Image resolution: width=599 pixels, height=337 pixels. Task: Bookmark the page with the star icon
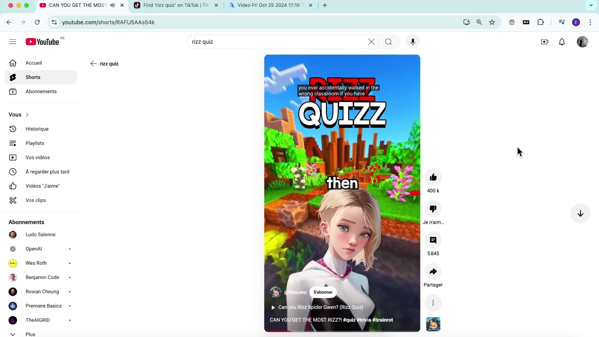click(492, 22)
